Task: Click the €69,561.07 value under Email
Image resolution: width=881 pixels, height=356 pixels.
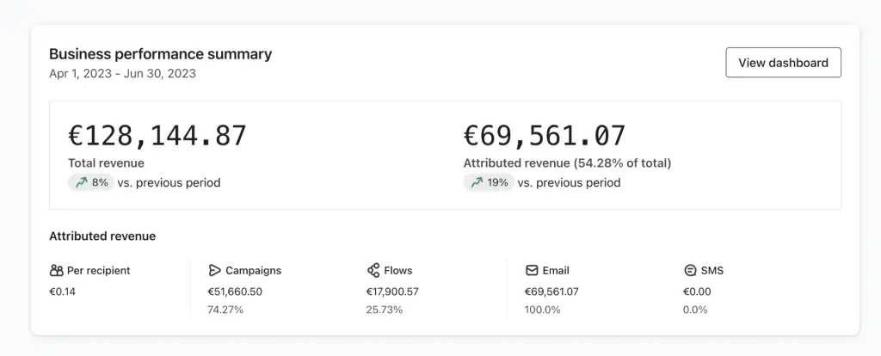Action: tap(551, 292)
